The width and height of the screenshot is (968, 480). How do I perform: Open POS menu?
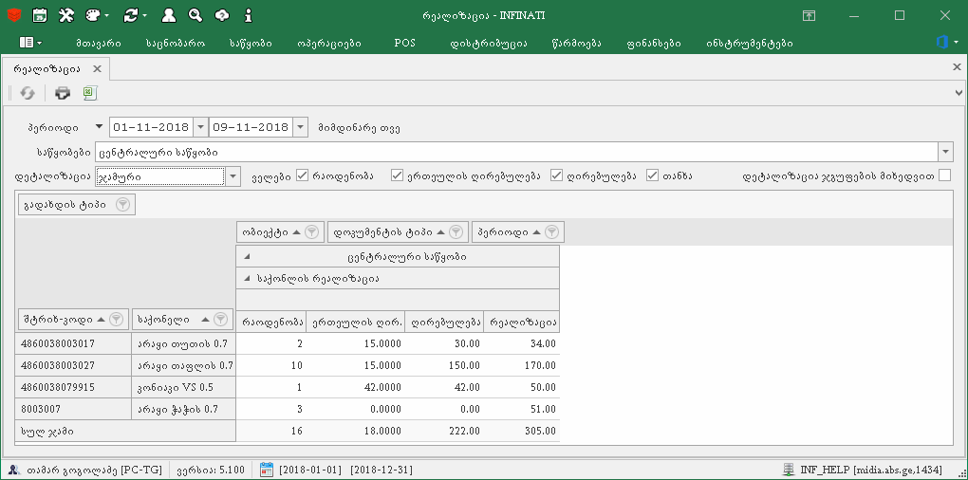(x=404, y=44)
